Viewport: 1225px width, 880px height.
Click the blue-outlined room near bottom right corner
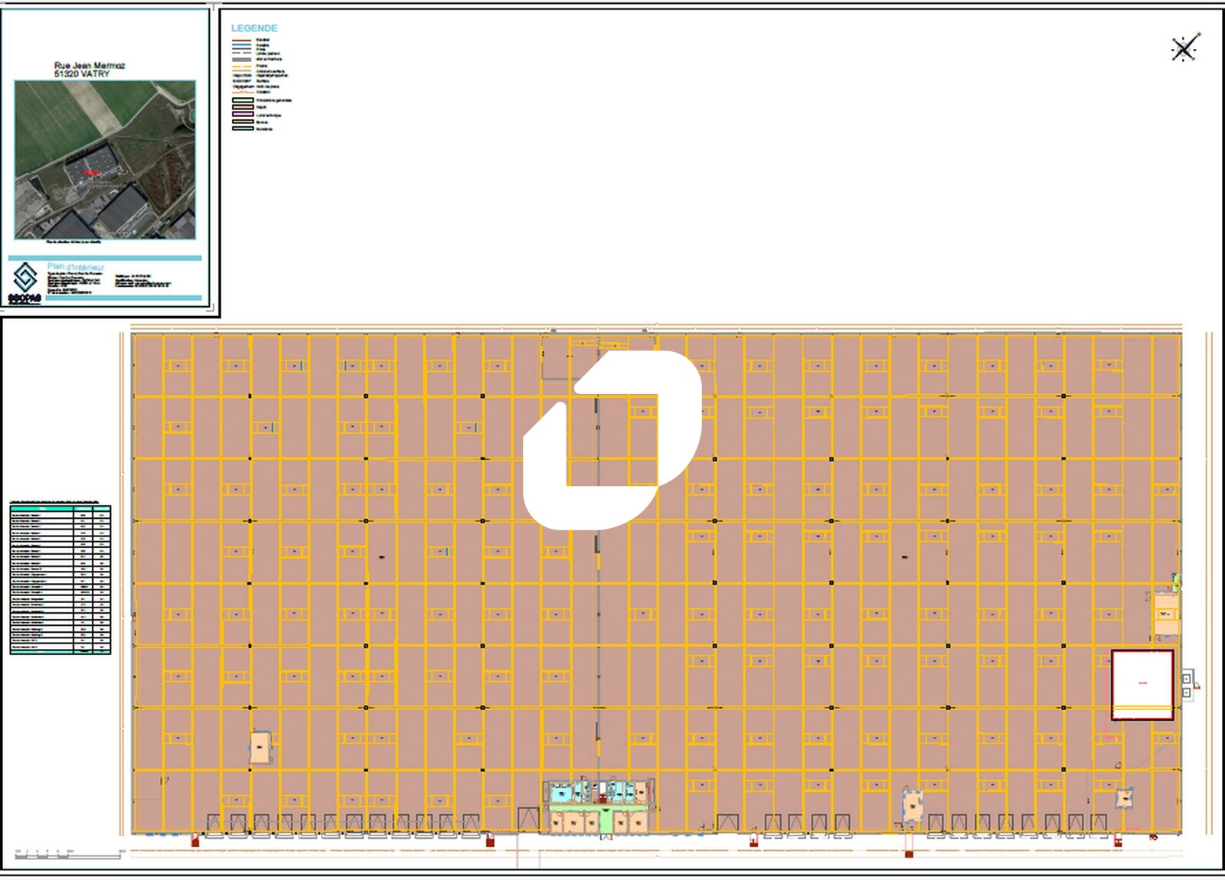[1123, 798]
